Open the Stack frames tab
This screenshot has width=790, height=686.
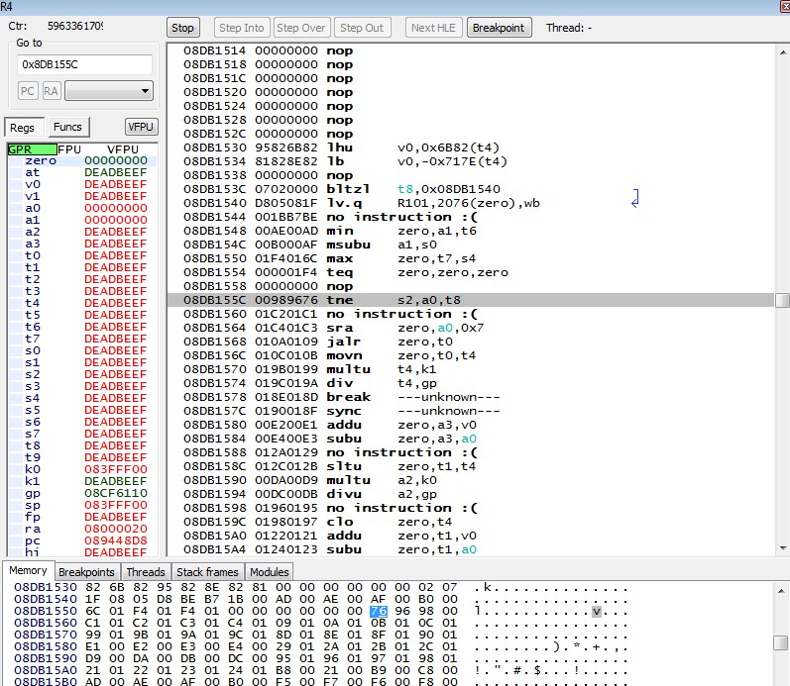(x=207, y=571)
